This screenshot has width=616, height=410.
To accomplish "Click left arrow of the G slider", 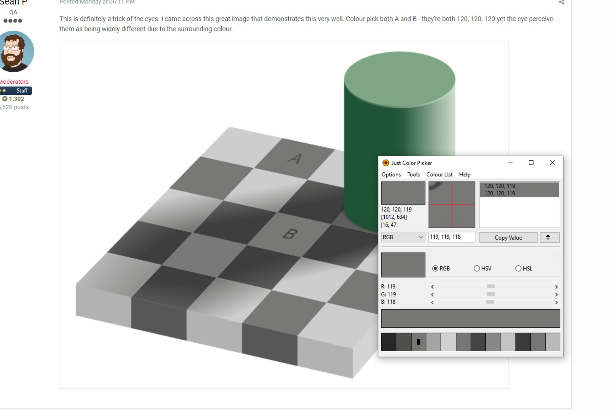I will [x=432, y=295].
